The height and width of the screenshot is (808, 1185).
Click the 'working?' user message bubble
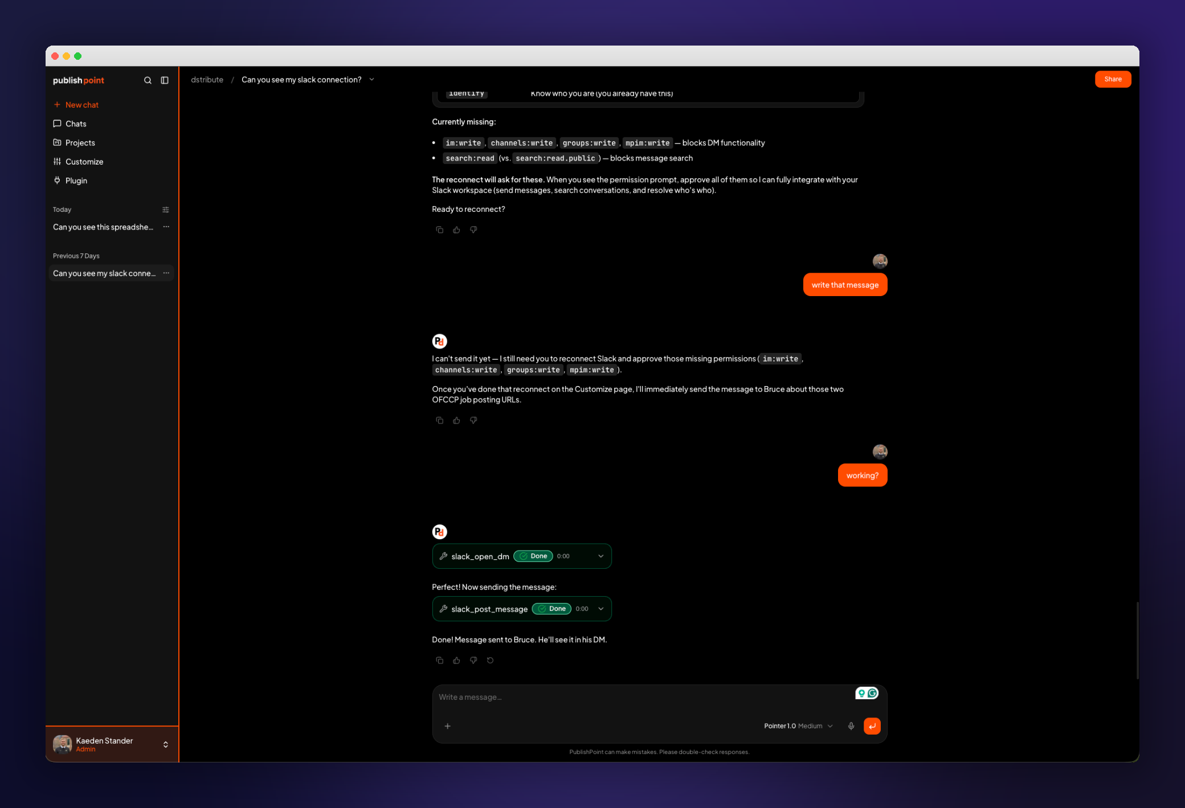coord(863,475)
